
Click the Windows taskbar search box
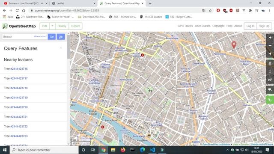44,150
